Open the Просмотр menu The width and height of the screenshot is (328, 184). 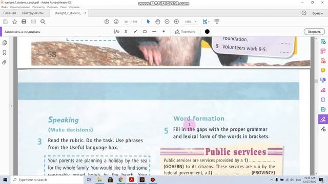(38, 7)
